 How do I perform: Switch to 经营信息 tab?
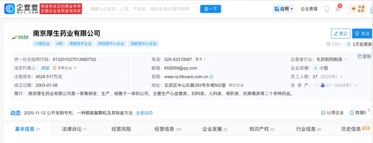coord(168,129)
